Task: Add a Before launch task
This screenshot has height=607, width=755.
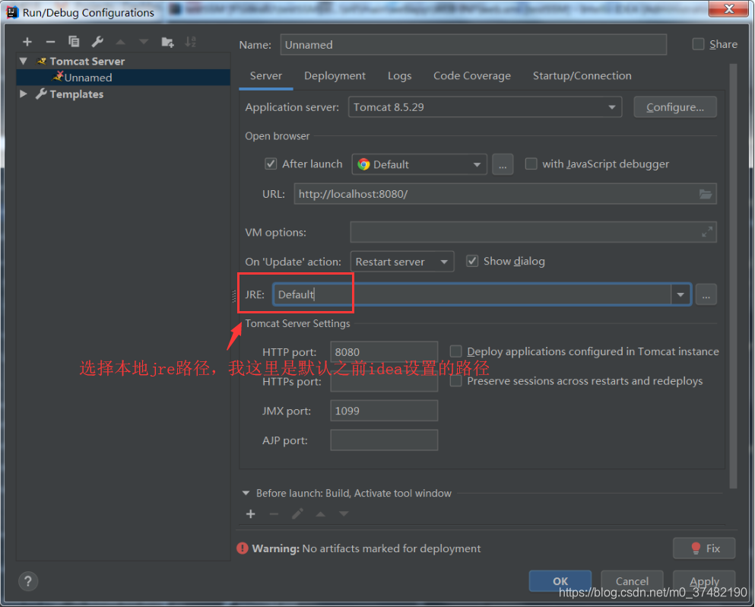Action: (250, 514)
